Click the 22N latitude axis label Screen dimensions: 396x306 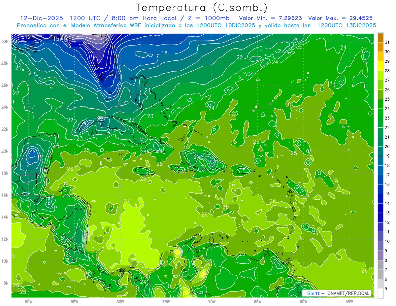5,129
